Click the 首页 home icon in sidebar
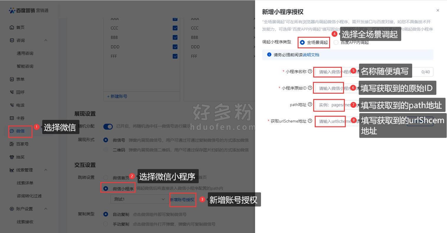Image resolution: width=447 pixels, height=233 pixels. (12, 27)
